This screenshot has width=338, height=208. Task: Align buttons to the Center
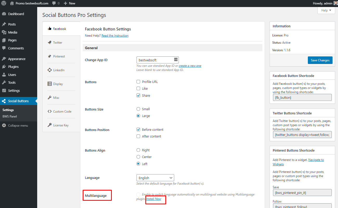(x=138, y=157)
